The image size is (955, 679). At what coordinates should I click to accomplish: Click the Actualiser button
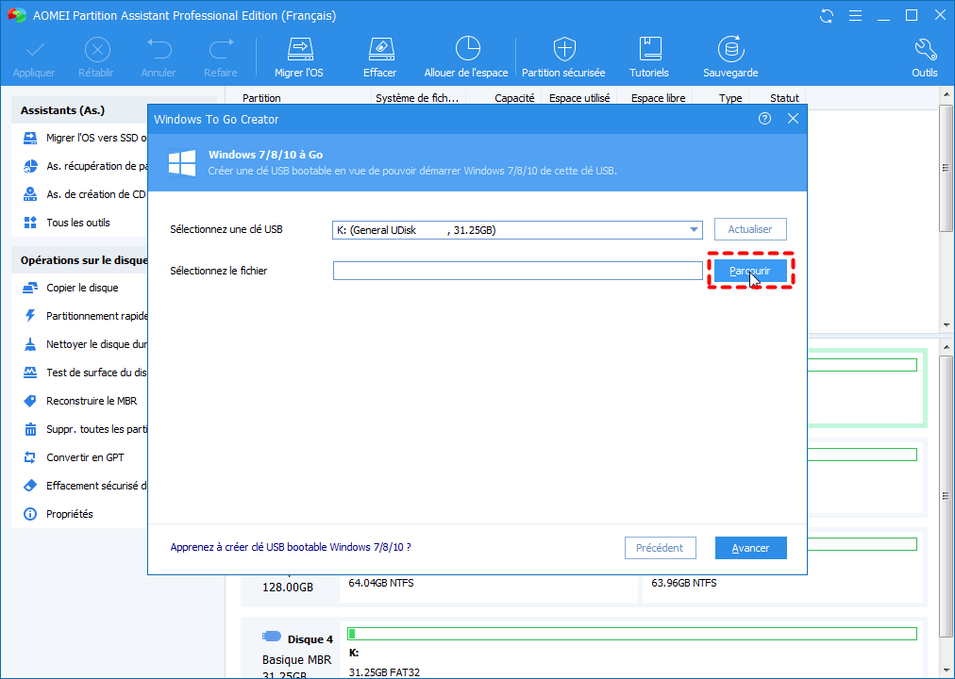tap(750, 229)
